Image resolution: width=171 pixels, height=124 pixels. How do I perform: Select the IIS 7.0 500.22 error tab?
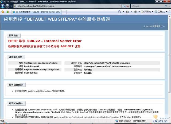(37, 12)
